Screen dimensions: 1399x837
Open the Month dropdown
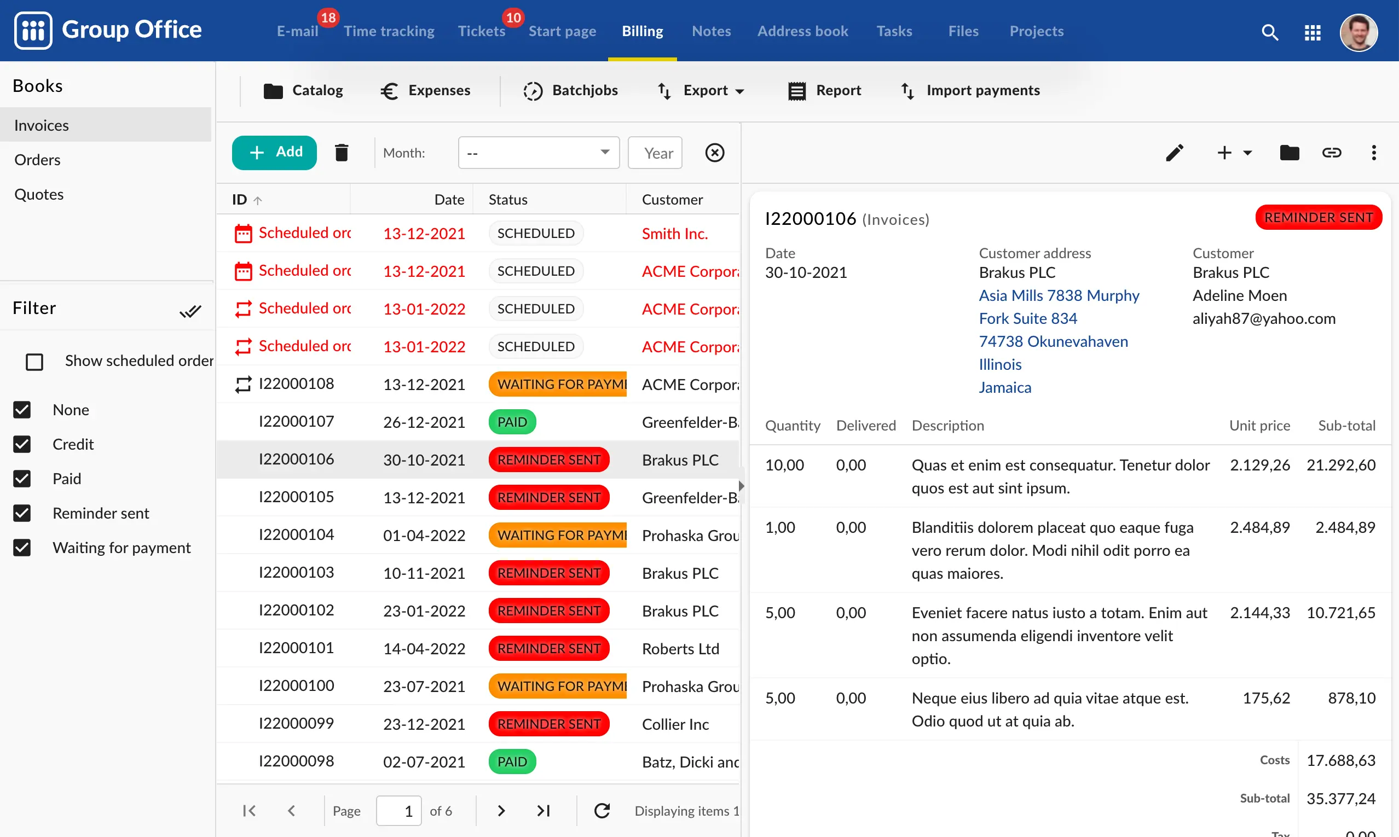[538, 152]
